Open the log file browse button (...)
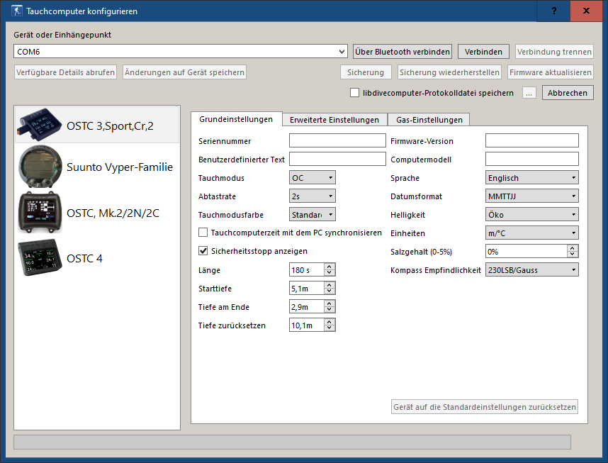Screen dimensions: 608x463 pos(529,93)
